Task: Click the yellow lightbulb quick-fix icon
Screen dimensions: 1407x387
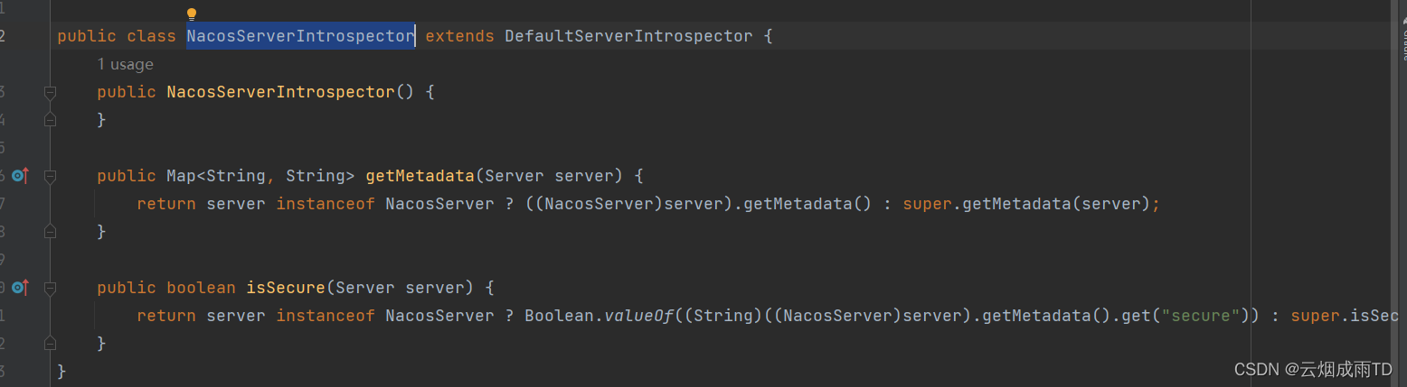Action: point(192,14)
